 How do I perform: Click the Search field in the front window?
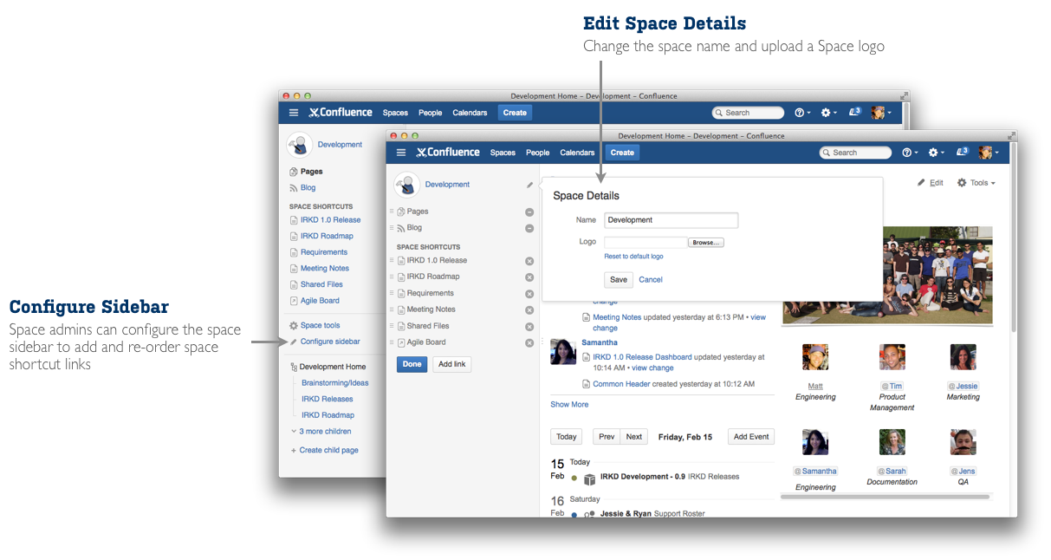855,153
